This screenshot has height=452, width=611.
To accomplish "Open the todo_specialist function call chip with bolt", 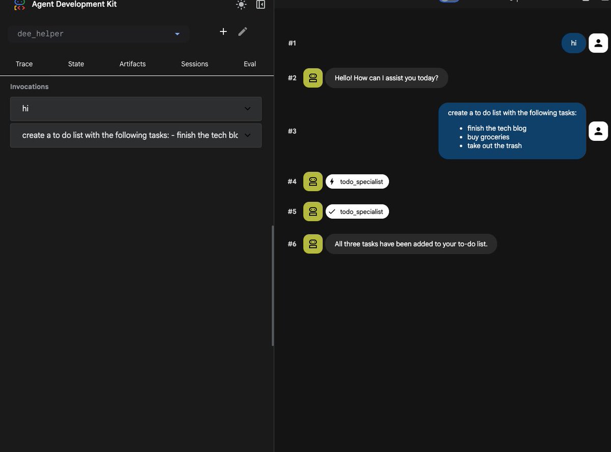I will [357, 182].
